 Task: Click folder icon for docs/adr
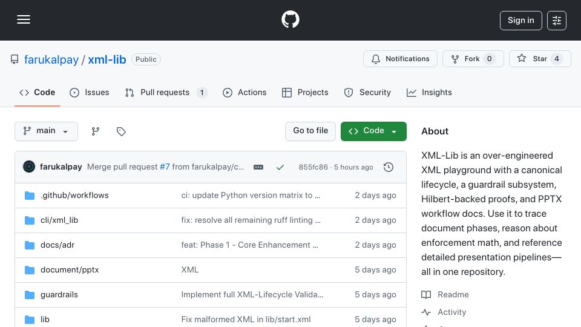pos(30,245)
